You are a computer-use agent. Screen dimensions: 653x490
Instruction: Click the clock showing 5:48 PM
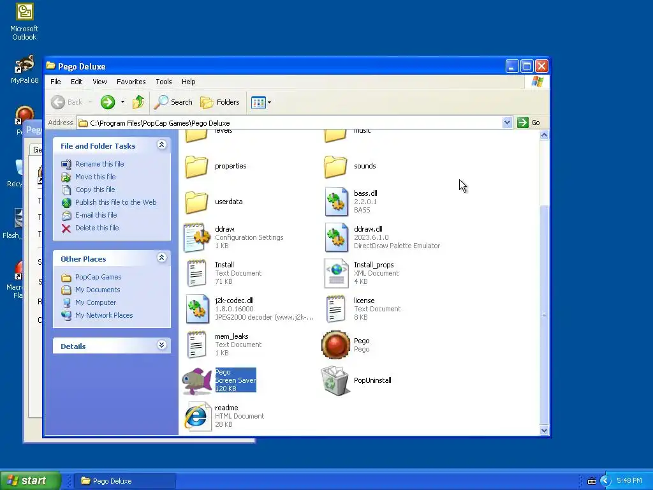click(x=629, y=481)
